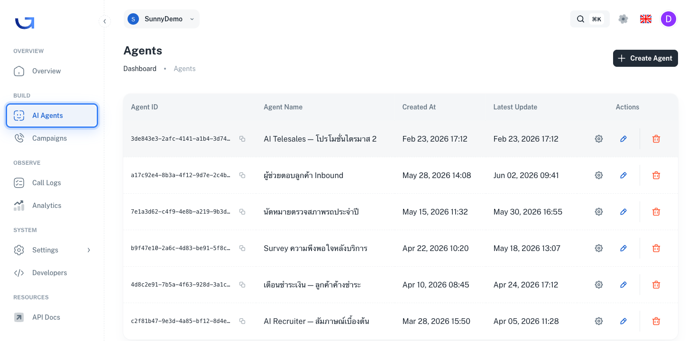The width and height of the screenshot is (697, 341).
Task: Select agent name 'Survey ความพึงพอใจหลังบริการ'
Action: coord(315,248)
